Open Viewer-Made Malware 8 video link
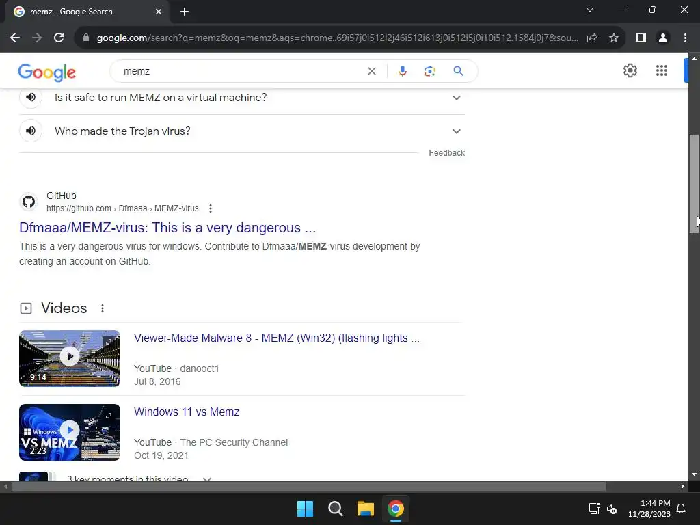This screenshot has height=525, width=700. (x=277, y=338)
